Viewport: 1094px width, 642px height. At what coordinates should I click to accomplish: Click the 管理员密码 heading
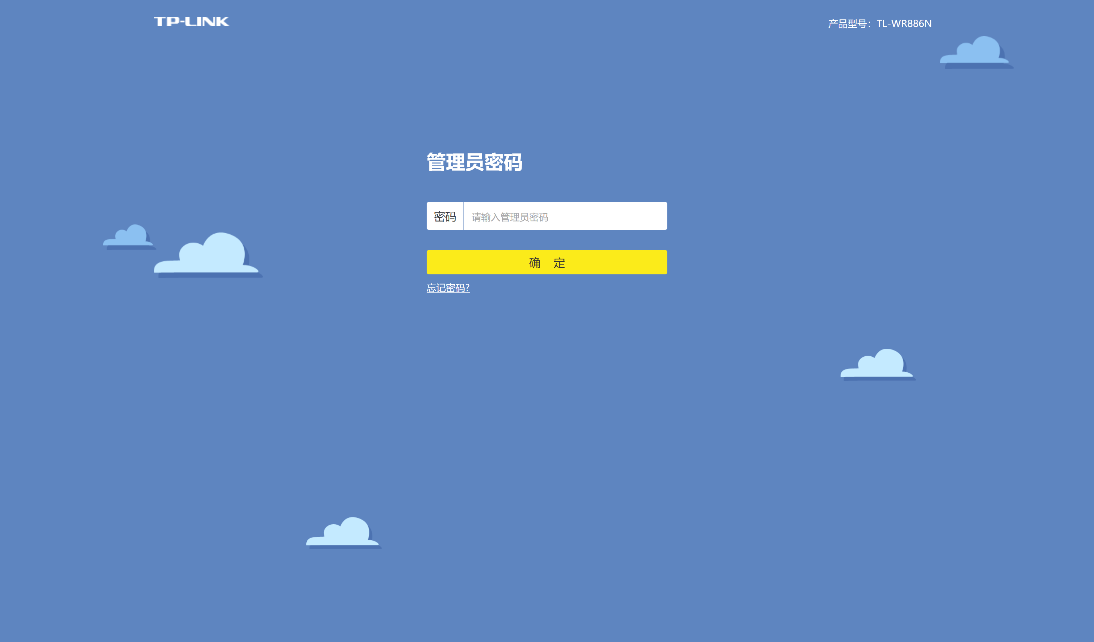coord(474,162)
